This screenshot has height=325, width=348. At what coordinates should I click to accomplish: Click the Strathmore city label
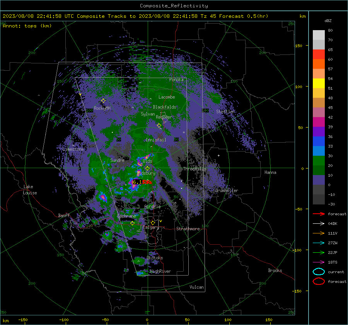188,229
